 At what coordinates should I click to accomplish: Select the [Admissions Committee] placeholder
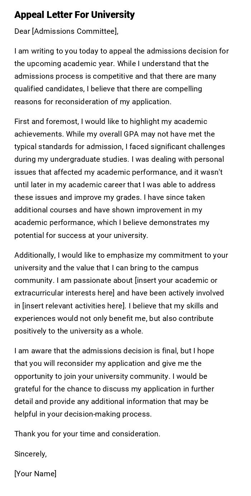tap(75, 32)
